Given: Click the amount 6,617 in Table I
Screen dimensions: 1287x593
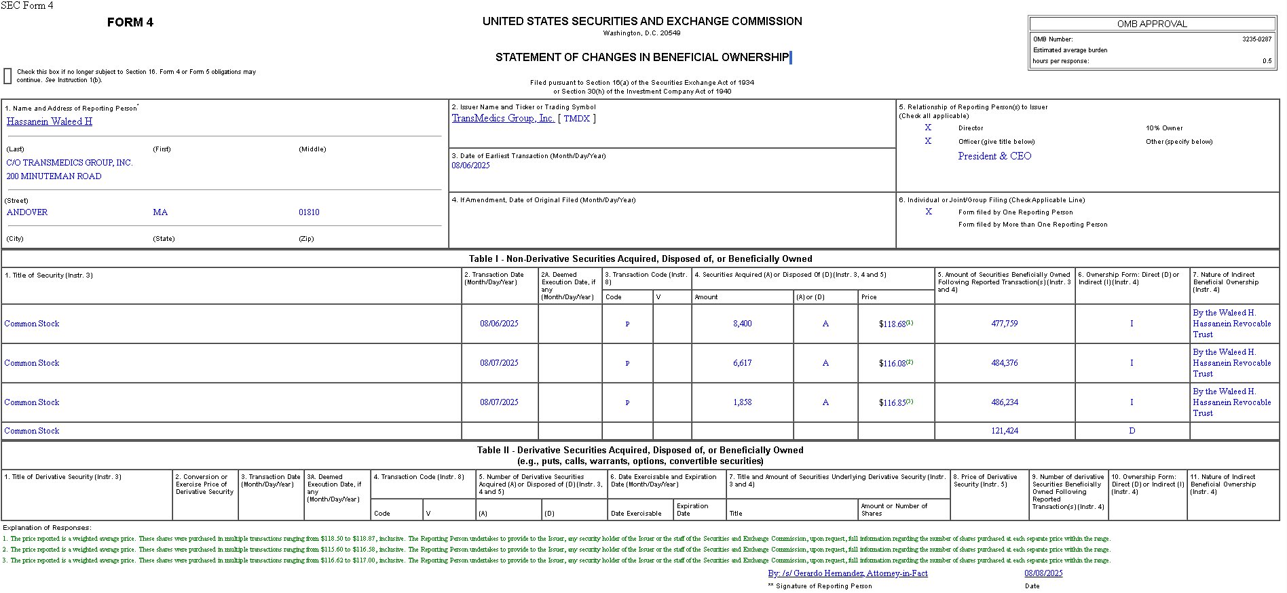Looking at the screenshot, I should [743, 363].
